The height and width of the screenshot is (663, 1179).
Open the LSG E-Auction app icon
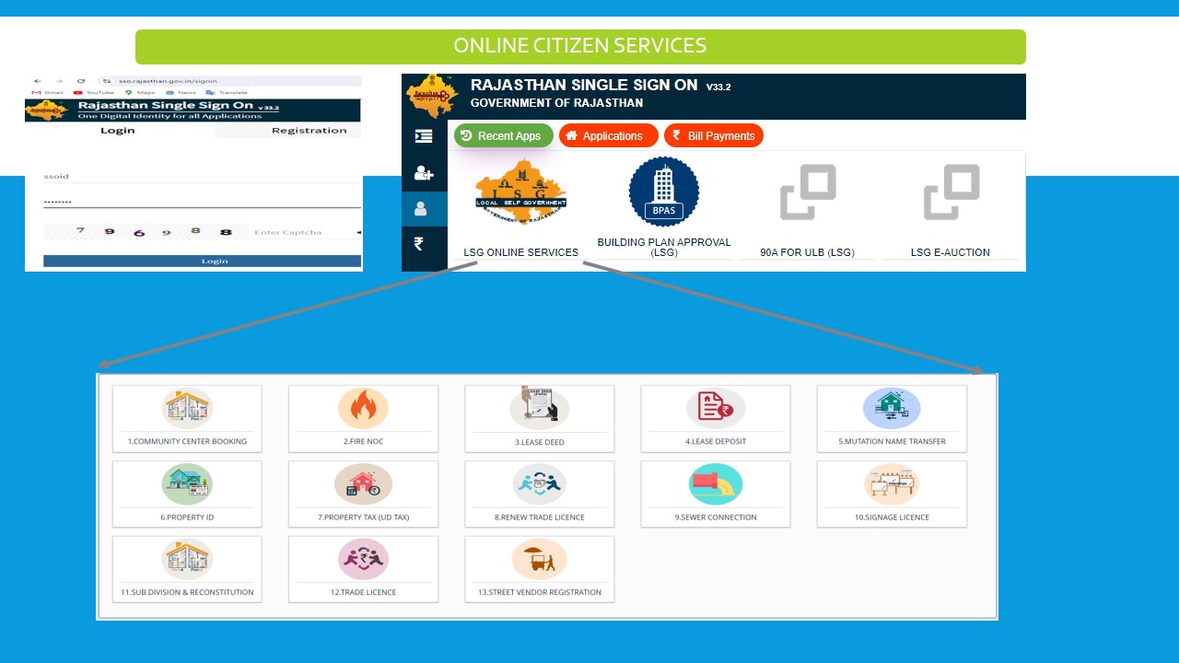(x=950, y=192)
